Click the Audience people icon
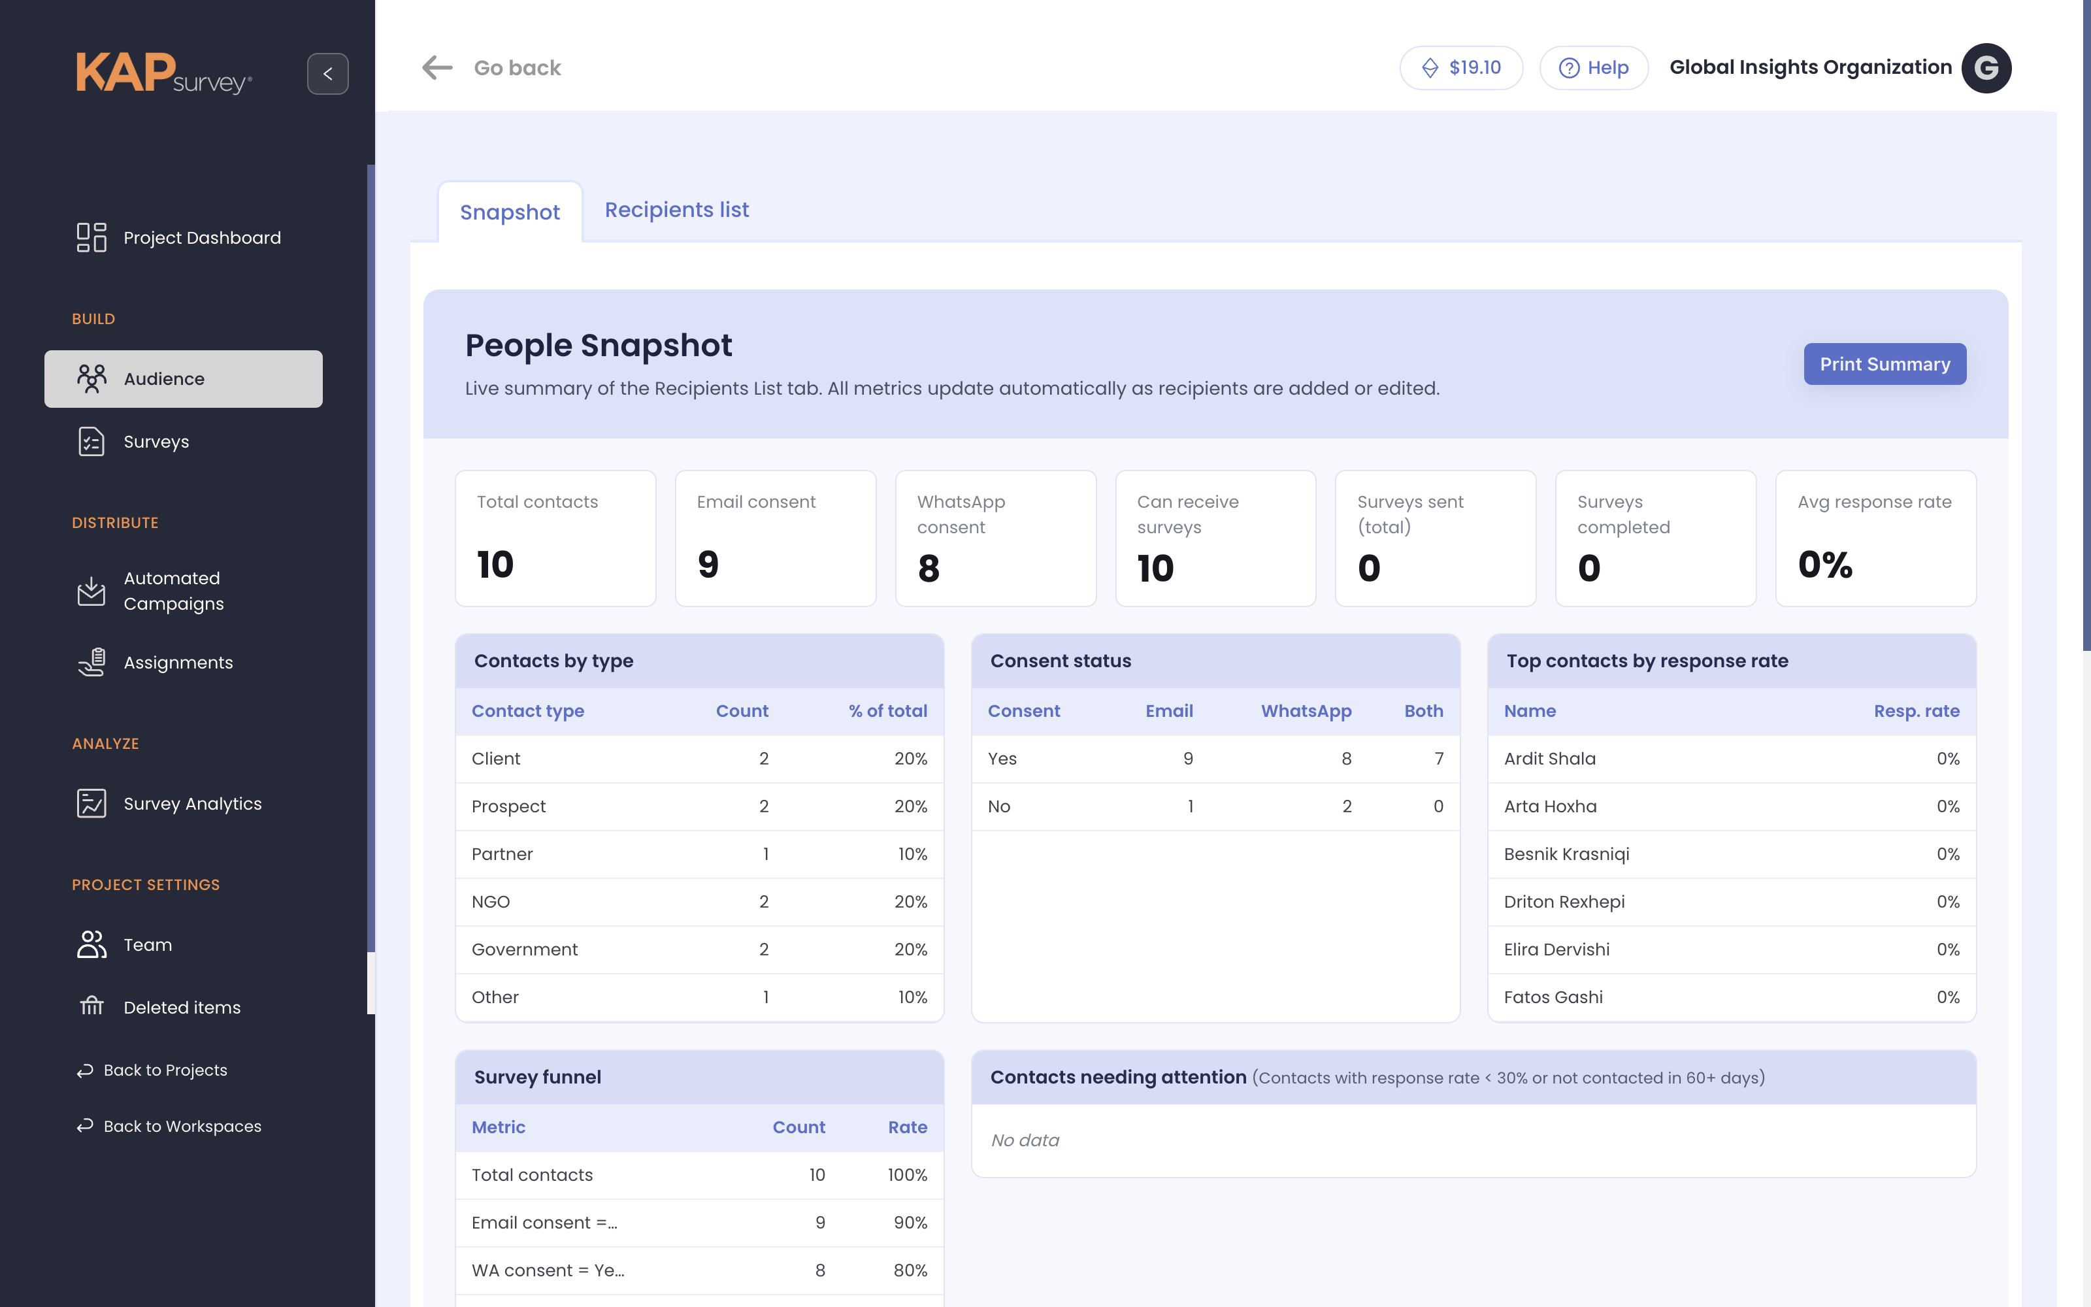 (91, 378)
